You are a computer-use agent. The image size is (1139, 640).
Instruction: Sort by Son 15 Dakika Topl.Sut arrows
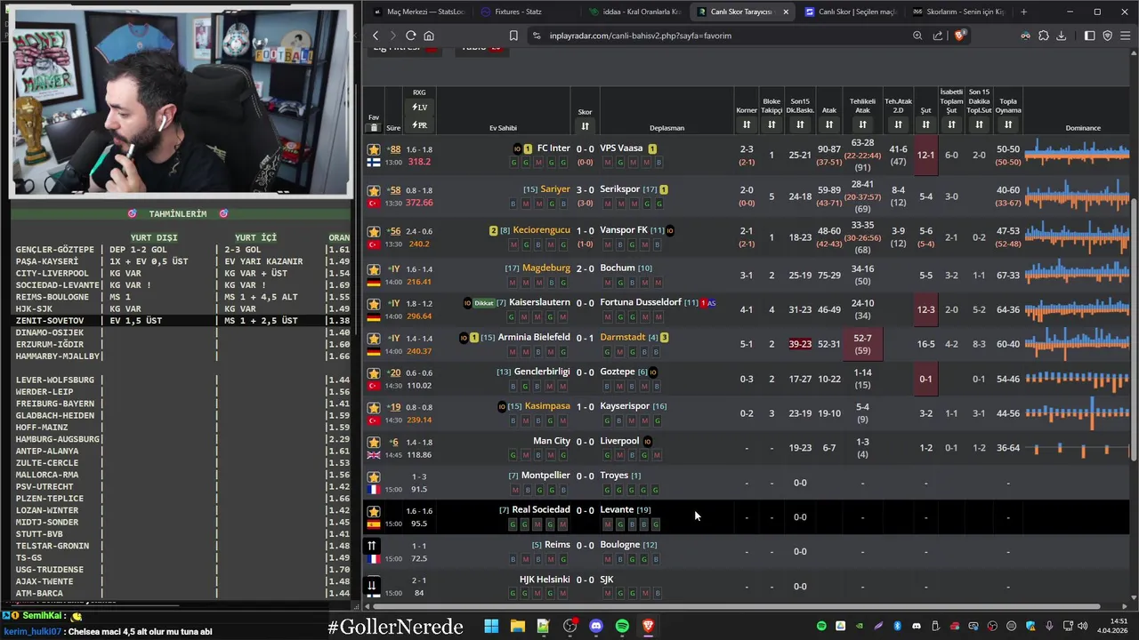click(979, 124)
